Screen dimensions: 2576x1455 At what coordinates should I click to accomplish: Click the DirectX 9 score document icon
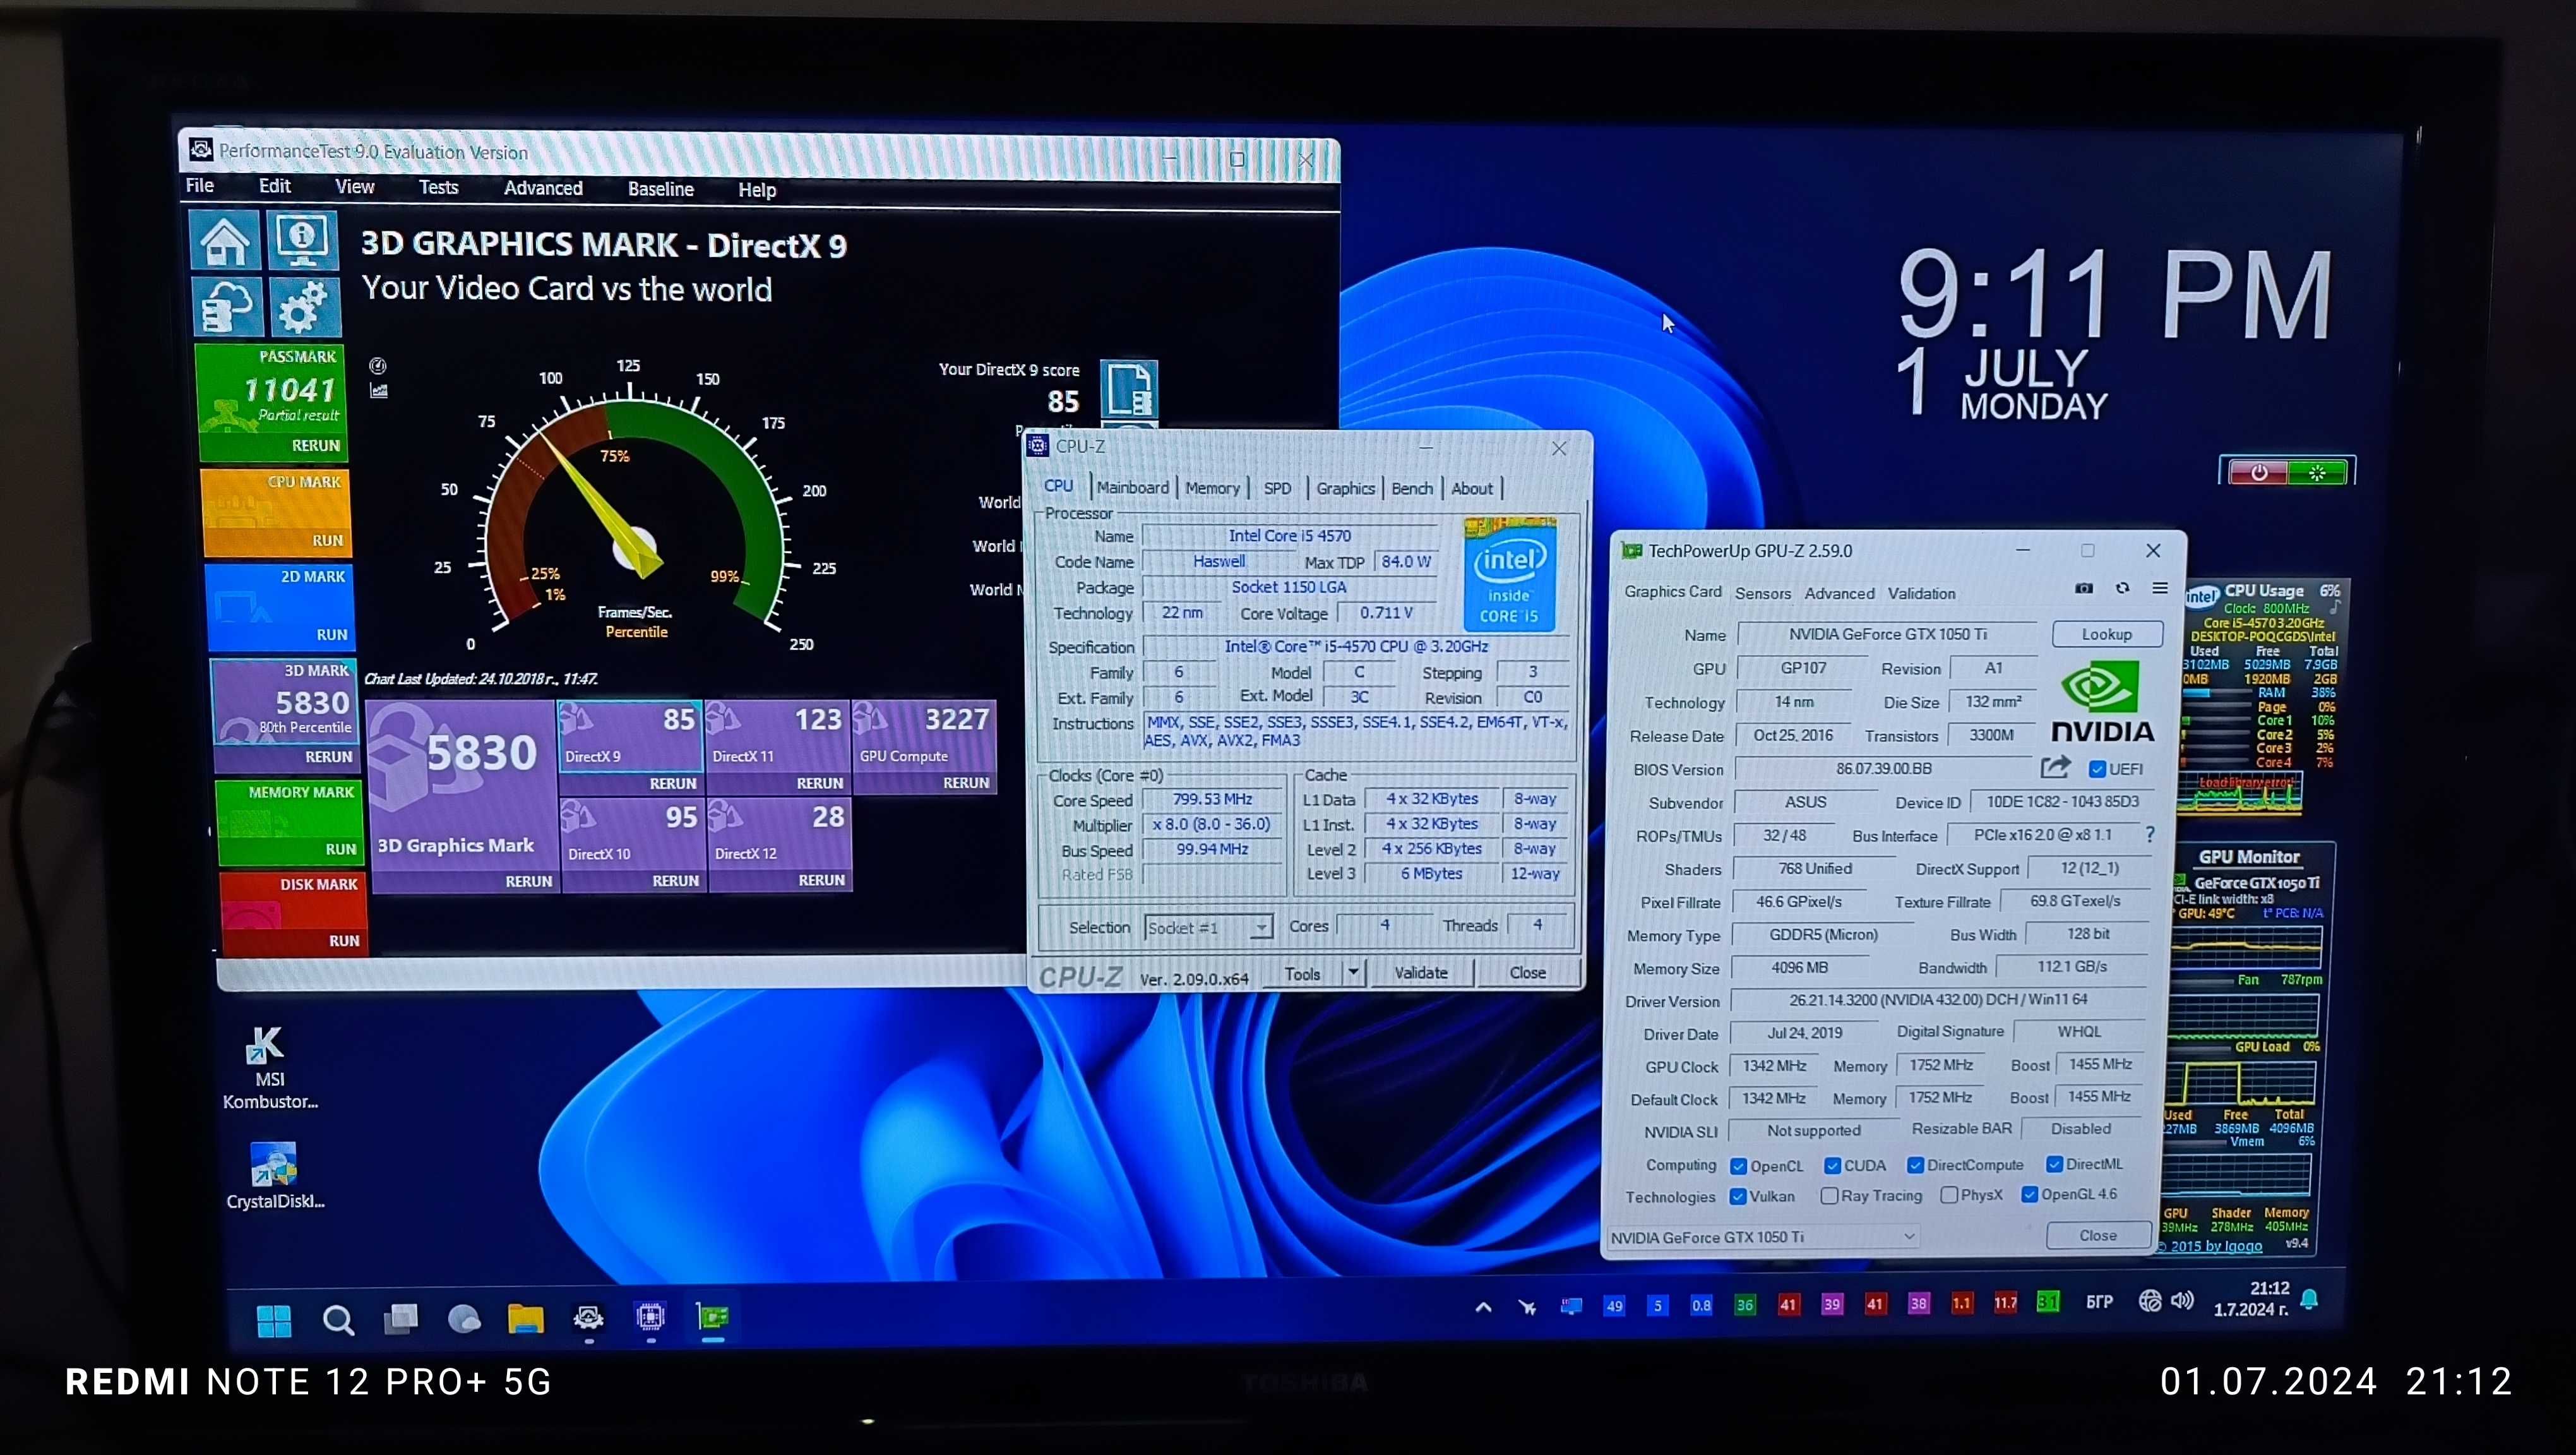click(x=1129, y=388)
